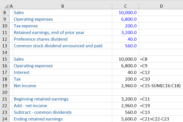The image size is (183, 122).
Task: Select the Interest label cell
Action: 22,72
